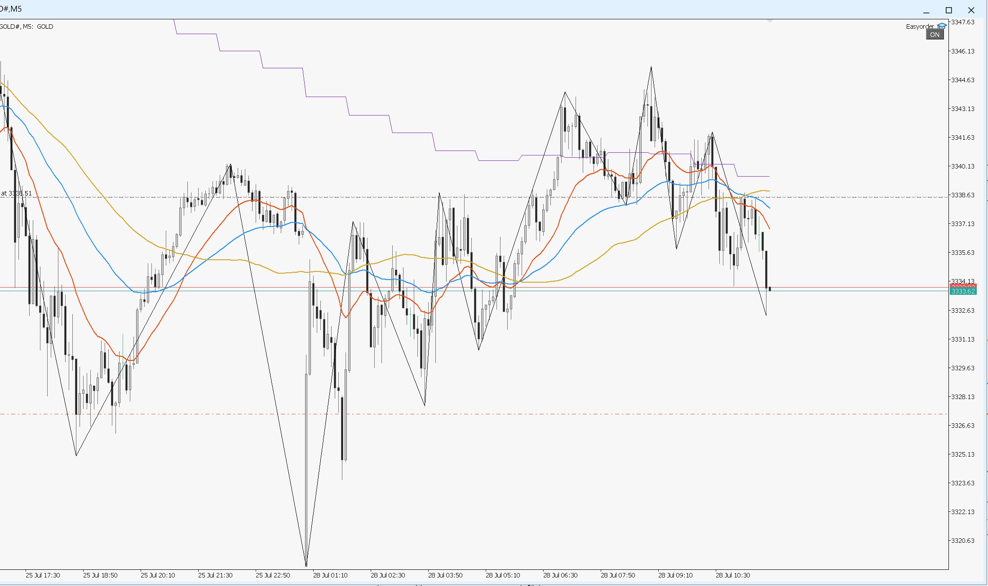Click the 28 Jul 01:10 time axis label

pyautogui.click(x=330, y=575)
